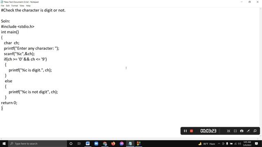Open Messenger from the taskbar
The height and width of the screenshot is (147, 262).
click(122, 143)
